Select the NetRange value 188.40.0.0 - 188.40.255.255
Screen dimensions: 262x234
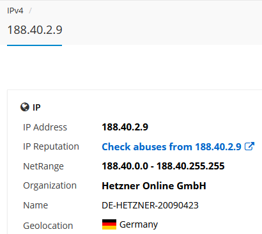pos(163,166)
